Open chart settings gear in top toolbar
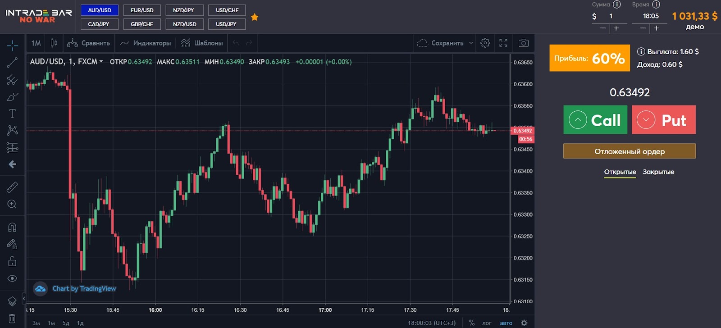The width and height of the screenshot is (721, 328). [x=485, y=43]
